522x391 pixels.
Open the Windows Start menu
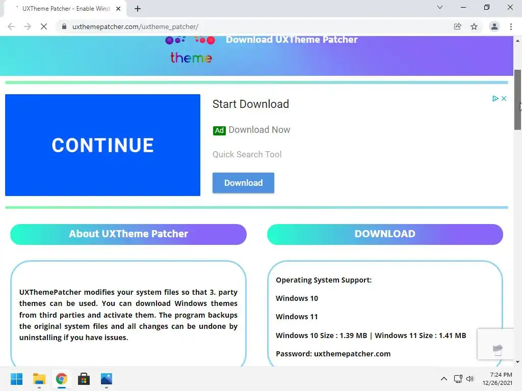pos(16,379)
